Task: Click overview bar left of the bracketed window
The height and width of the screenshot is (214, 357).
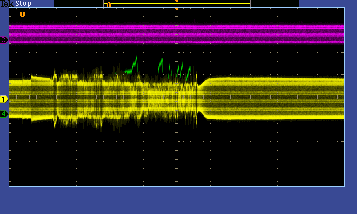Action: point(78,4)
